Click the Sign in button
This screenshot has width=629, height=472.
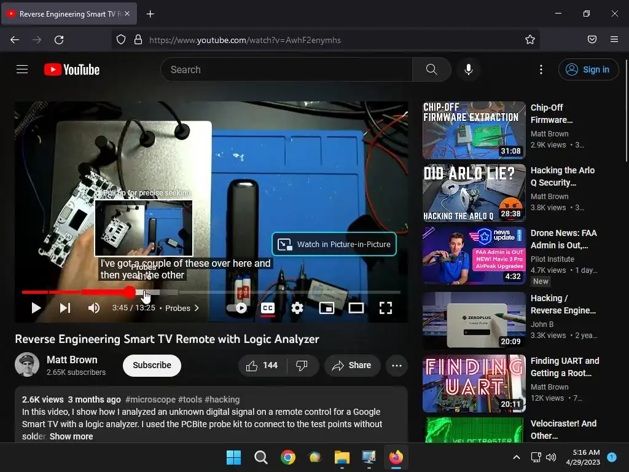point(588,69)
